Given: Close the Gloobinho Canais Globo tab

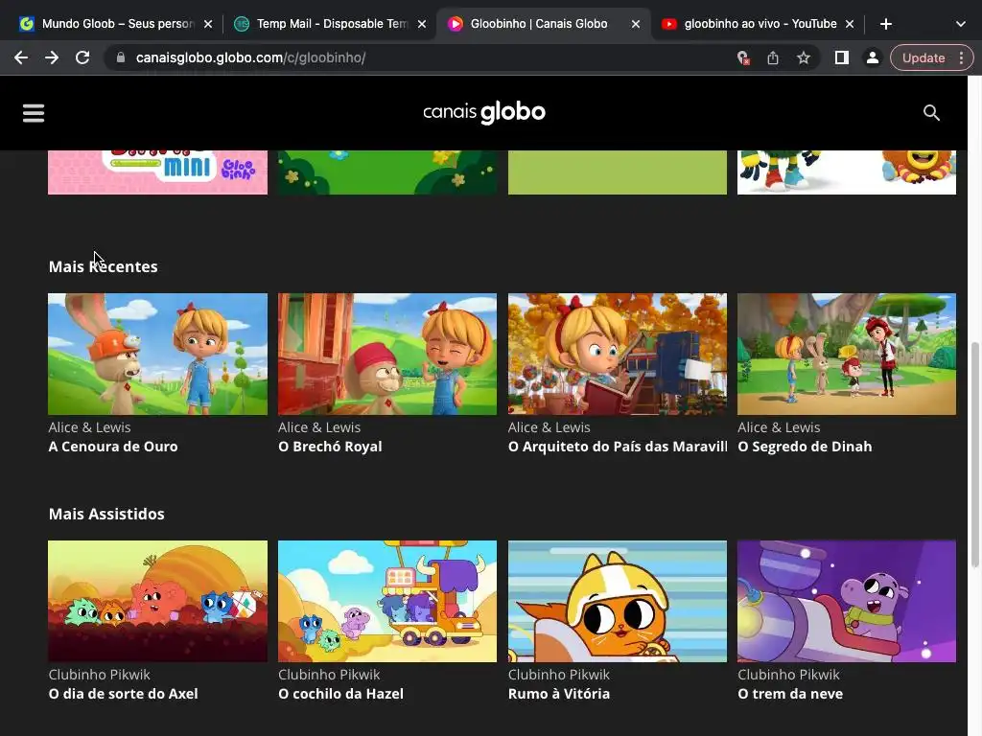Looking at the screenshot, I should (635, 24).
